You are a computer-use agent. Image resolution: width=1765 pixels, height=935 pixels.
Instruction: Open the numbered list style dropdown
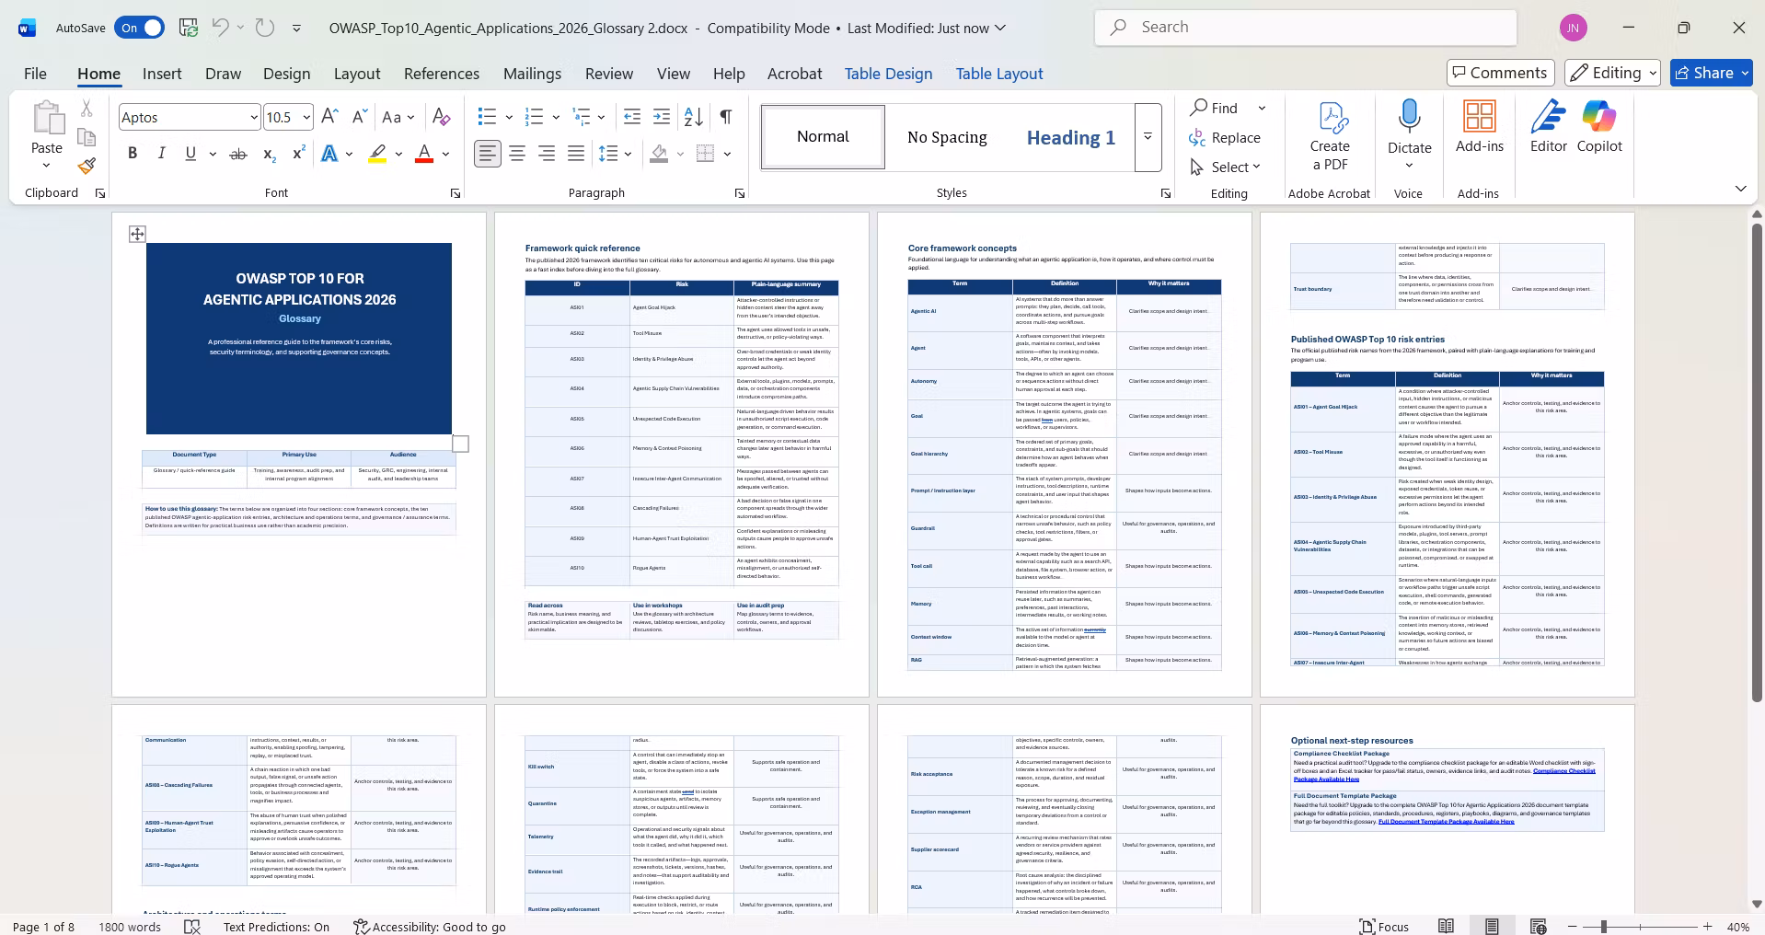(556, 117)
